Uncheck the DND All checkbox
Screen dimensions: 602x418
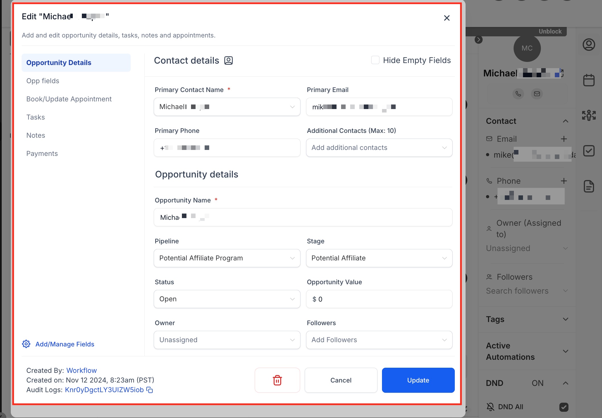(564, 407)
